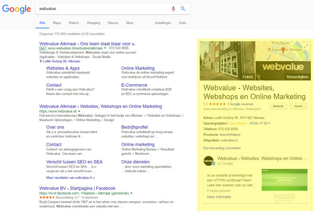Click the location pin beside Luttik Oudorp 90

pos(41,61)
